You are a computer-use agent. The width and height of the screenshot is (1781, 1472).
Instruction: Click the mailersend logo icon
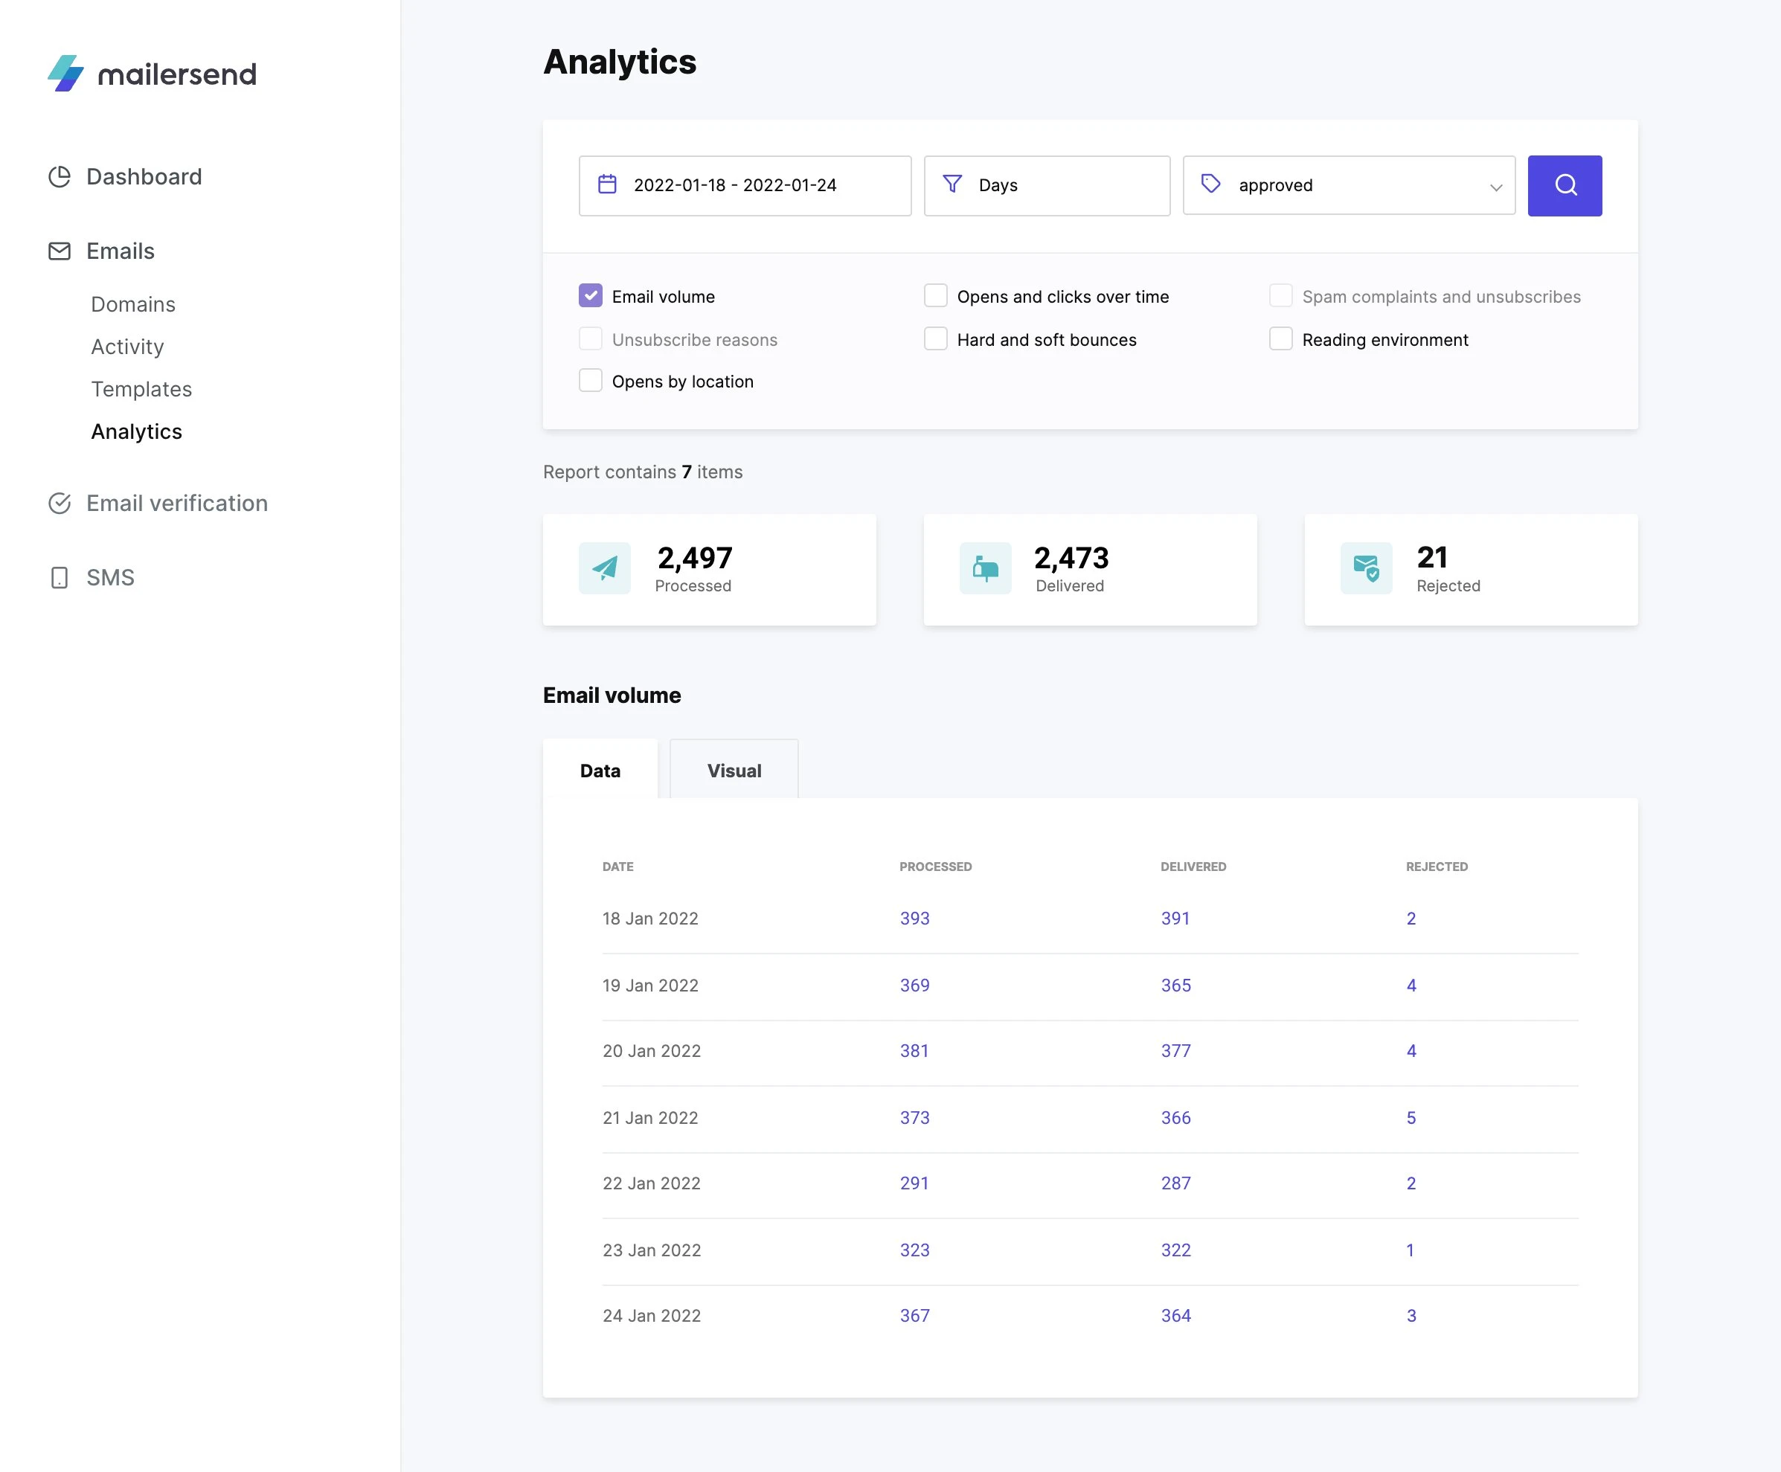pyautogui.click(x=66, y=74)
